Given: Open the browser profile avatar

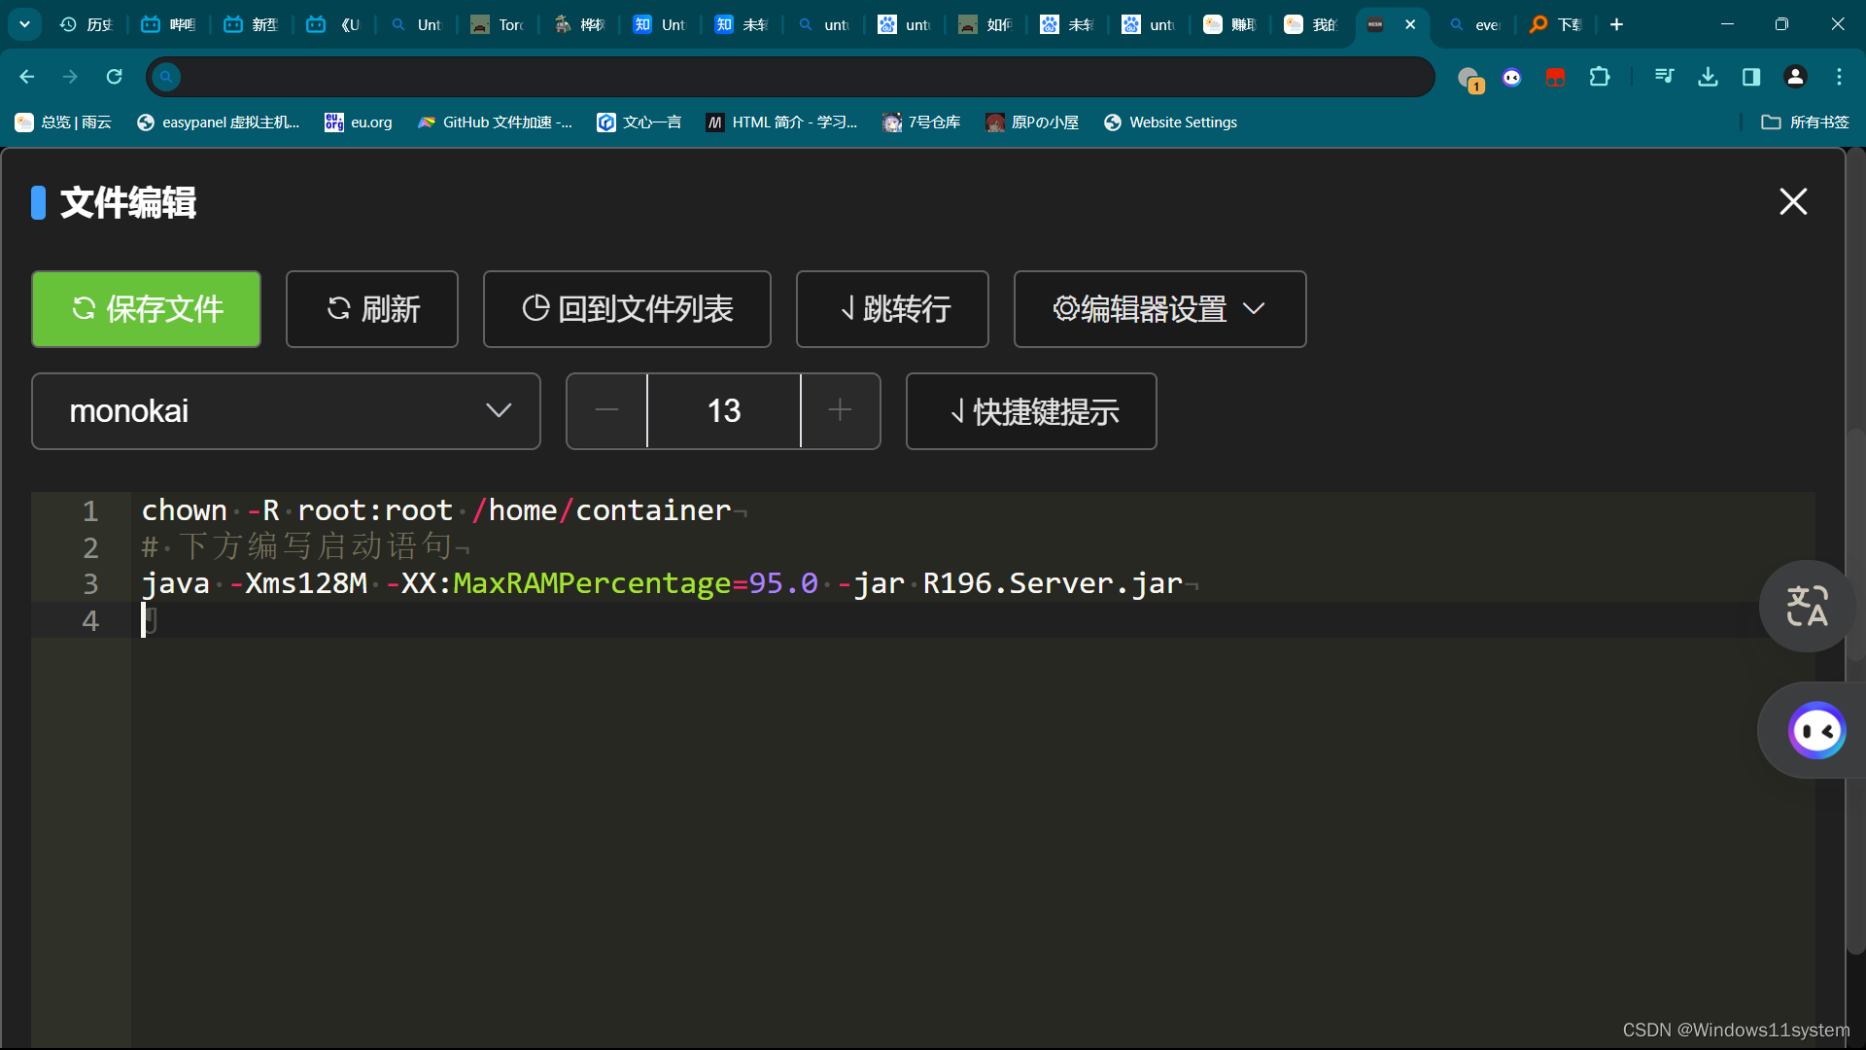Looking at the screenshot, I should click(1794, 76).
